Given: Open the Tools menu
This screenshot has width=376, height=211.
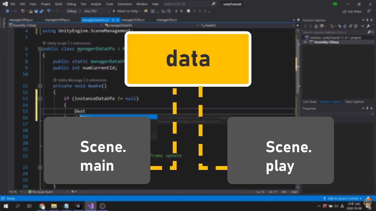Looking at the screenshot, I should pyautogui.click(x=110, y=4).
